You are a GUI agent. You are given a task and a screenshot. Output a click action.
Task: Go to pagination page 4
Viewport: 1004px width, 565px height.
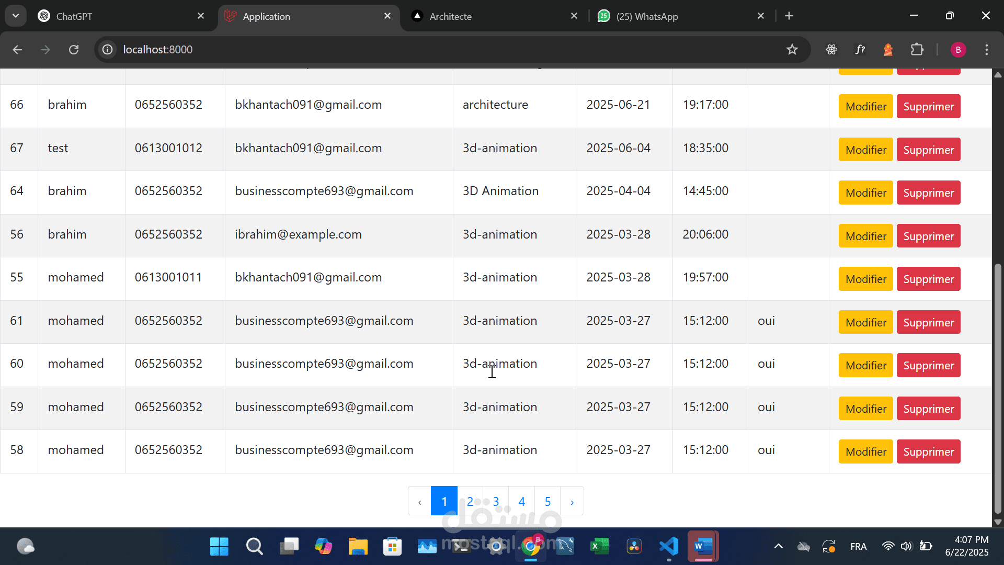(x=521, y=502)
